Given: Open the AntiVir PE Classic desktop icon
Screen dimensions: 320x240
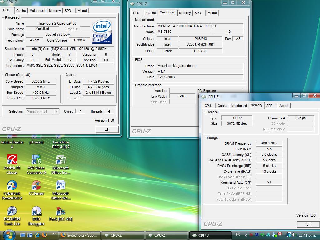Looking at the screenshot, I should (x=12, y=164).
